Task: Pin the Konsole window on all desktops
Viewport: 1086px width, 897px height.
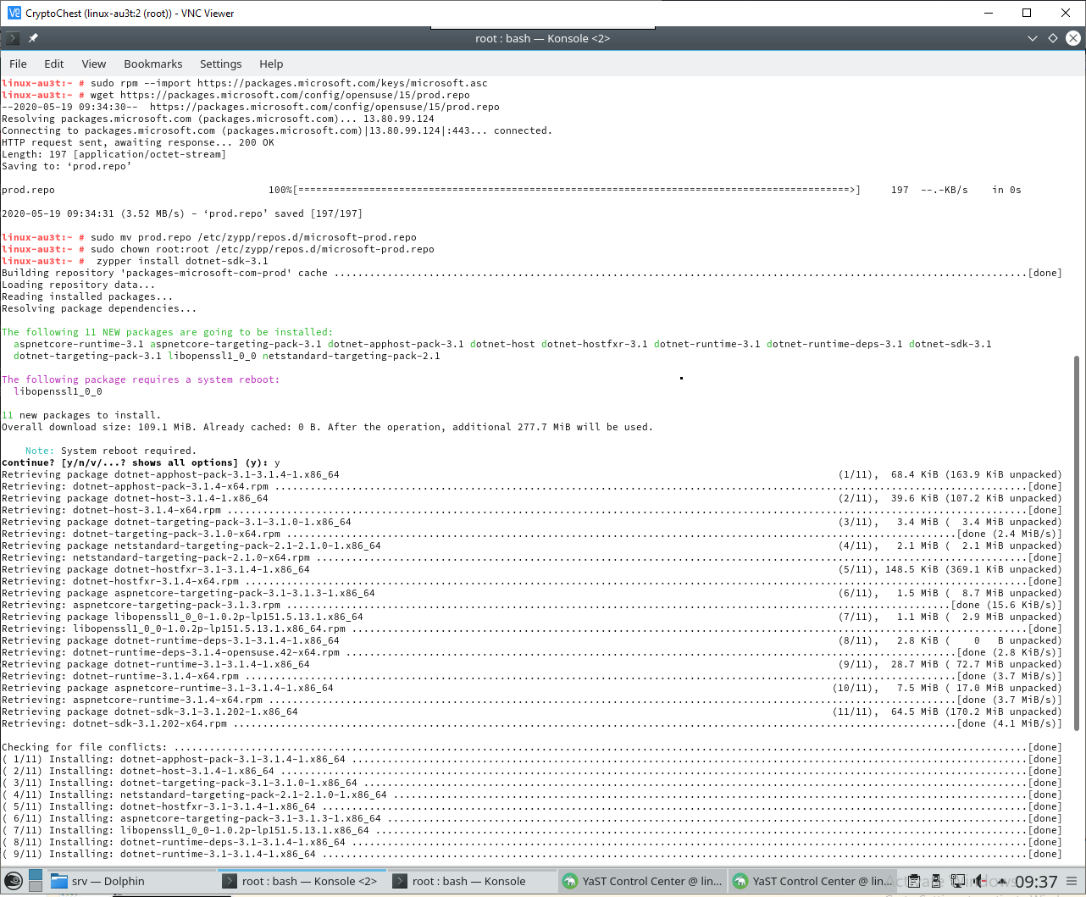Action: pos(33,38)
